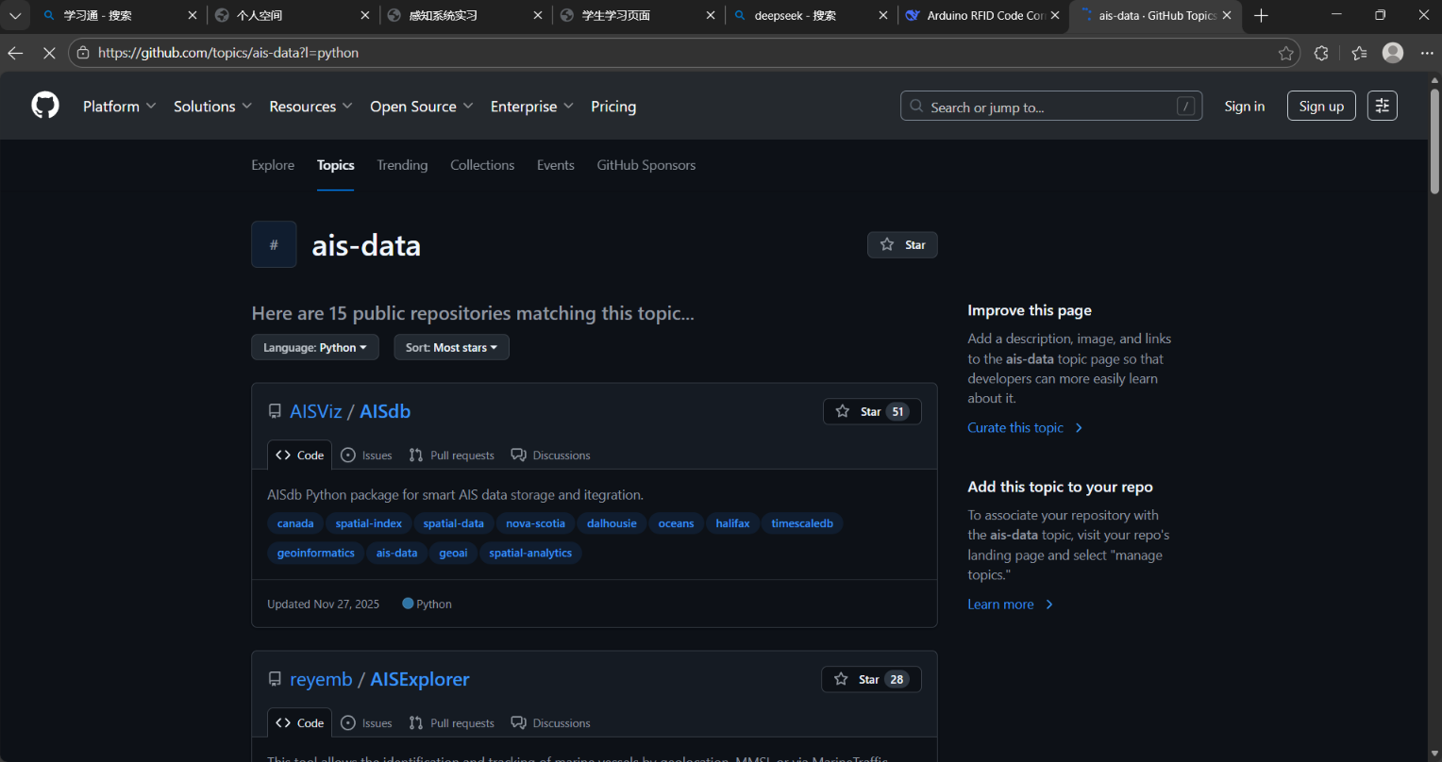This screenshot has height=762, width=1442.
Task: Switch to the Trending tab
Action: coord(402,165)
